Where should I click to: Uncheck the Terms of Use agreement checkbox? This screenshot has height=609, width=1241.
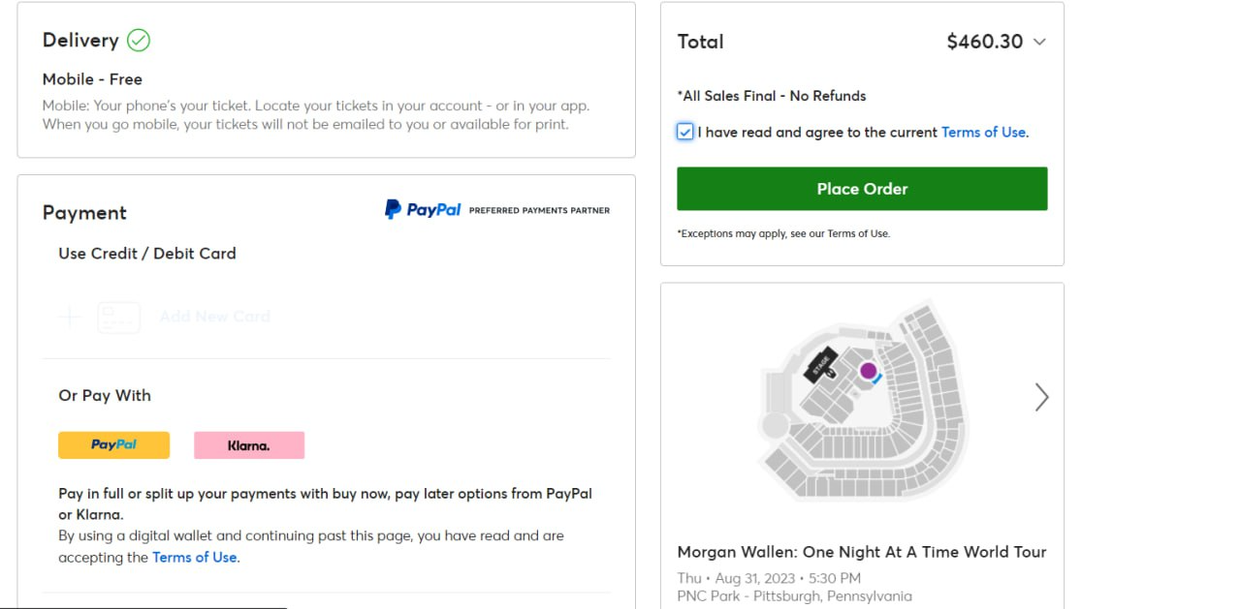(685, 133)
